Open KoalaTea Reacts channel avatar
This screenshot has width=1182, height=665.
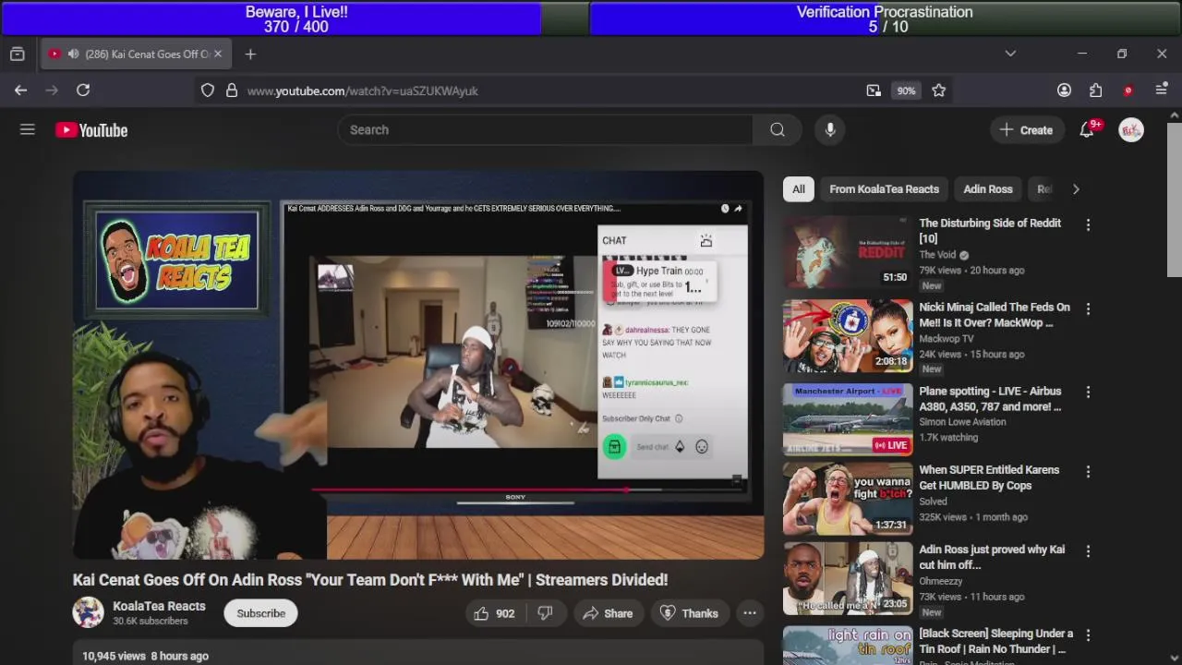click(89, 612)
